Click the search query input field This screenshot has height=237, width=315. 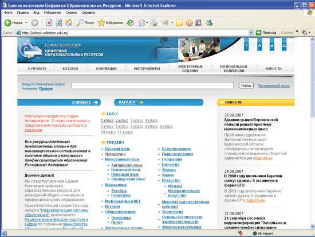(152, 86)
